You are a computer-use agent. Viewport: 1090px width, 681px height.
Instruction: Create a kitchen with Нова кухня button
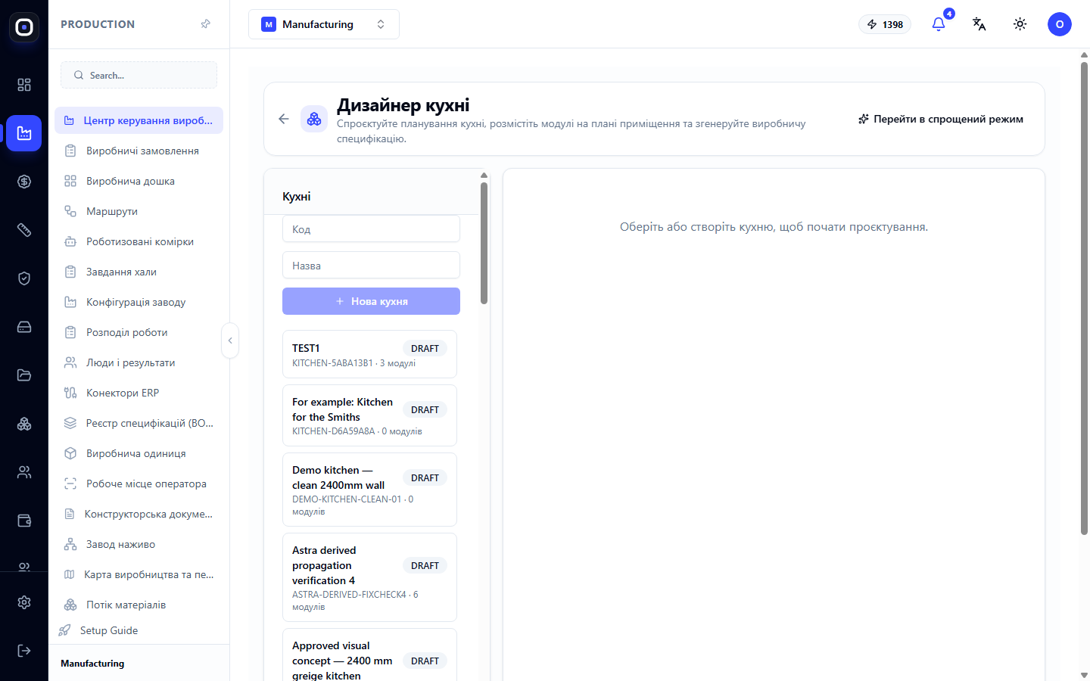(371, 301)
